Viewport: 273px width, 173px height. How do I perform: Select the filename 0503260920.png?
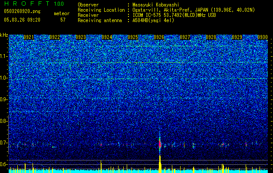coord(22,11)
